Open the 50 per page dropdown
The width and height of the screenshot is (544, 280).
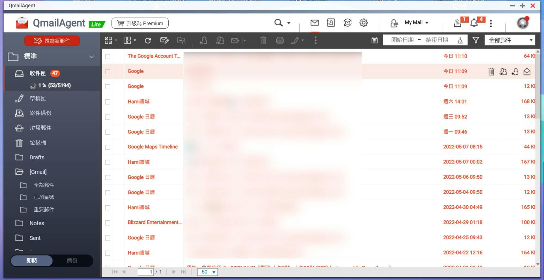pos(208,272)
